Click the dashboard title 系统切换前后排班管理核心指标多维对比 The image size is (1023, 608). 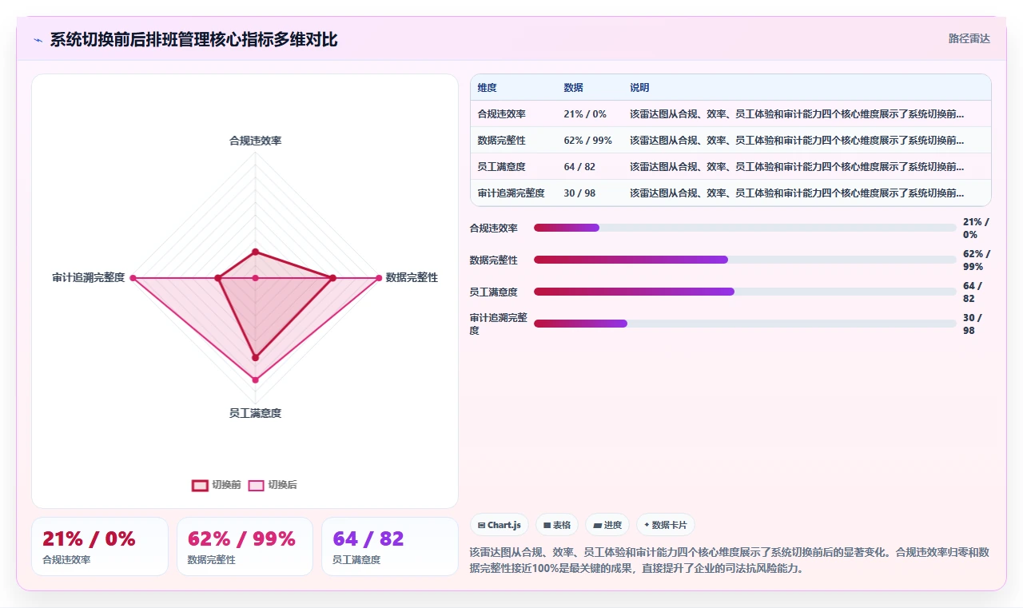(x=194, y=40)
